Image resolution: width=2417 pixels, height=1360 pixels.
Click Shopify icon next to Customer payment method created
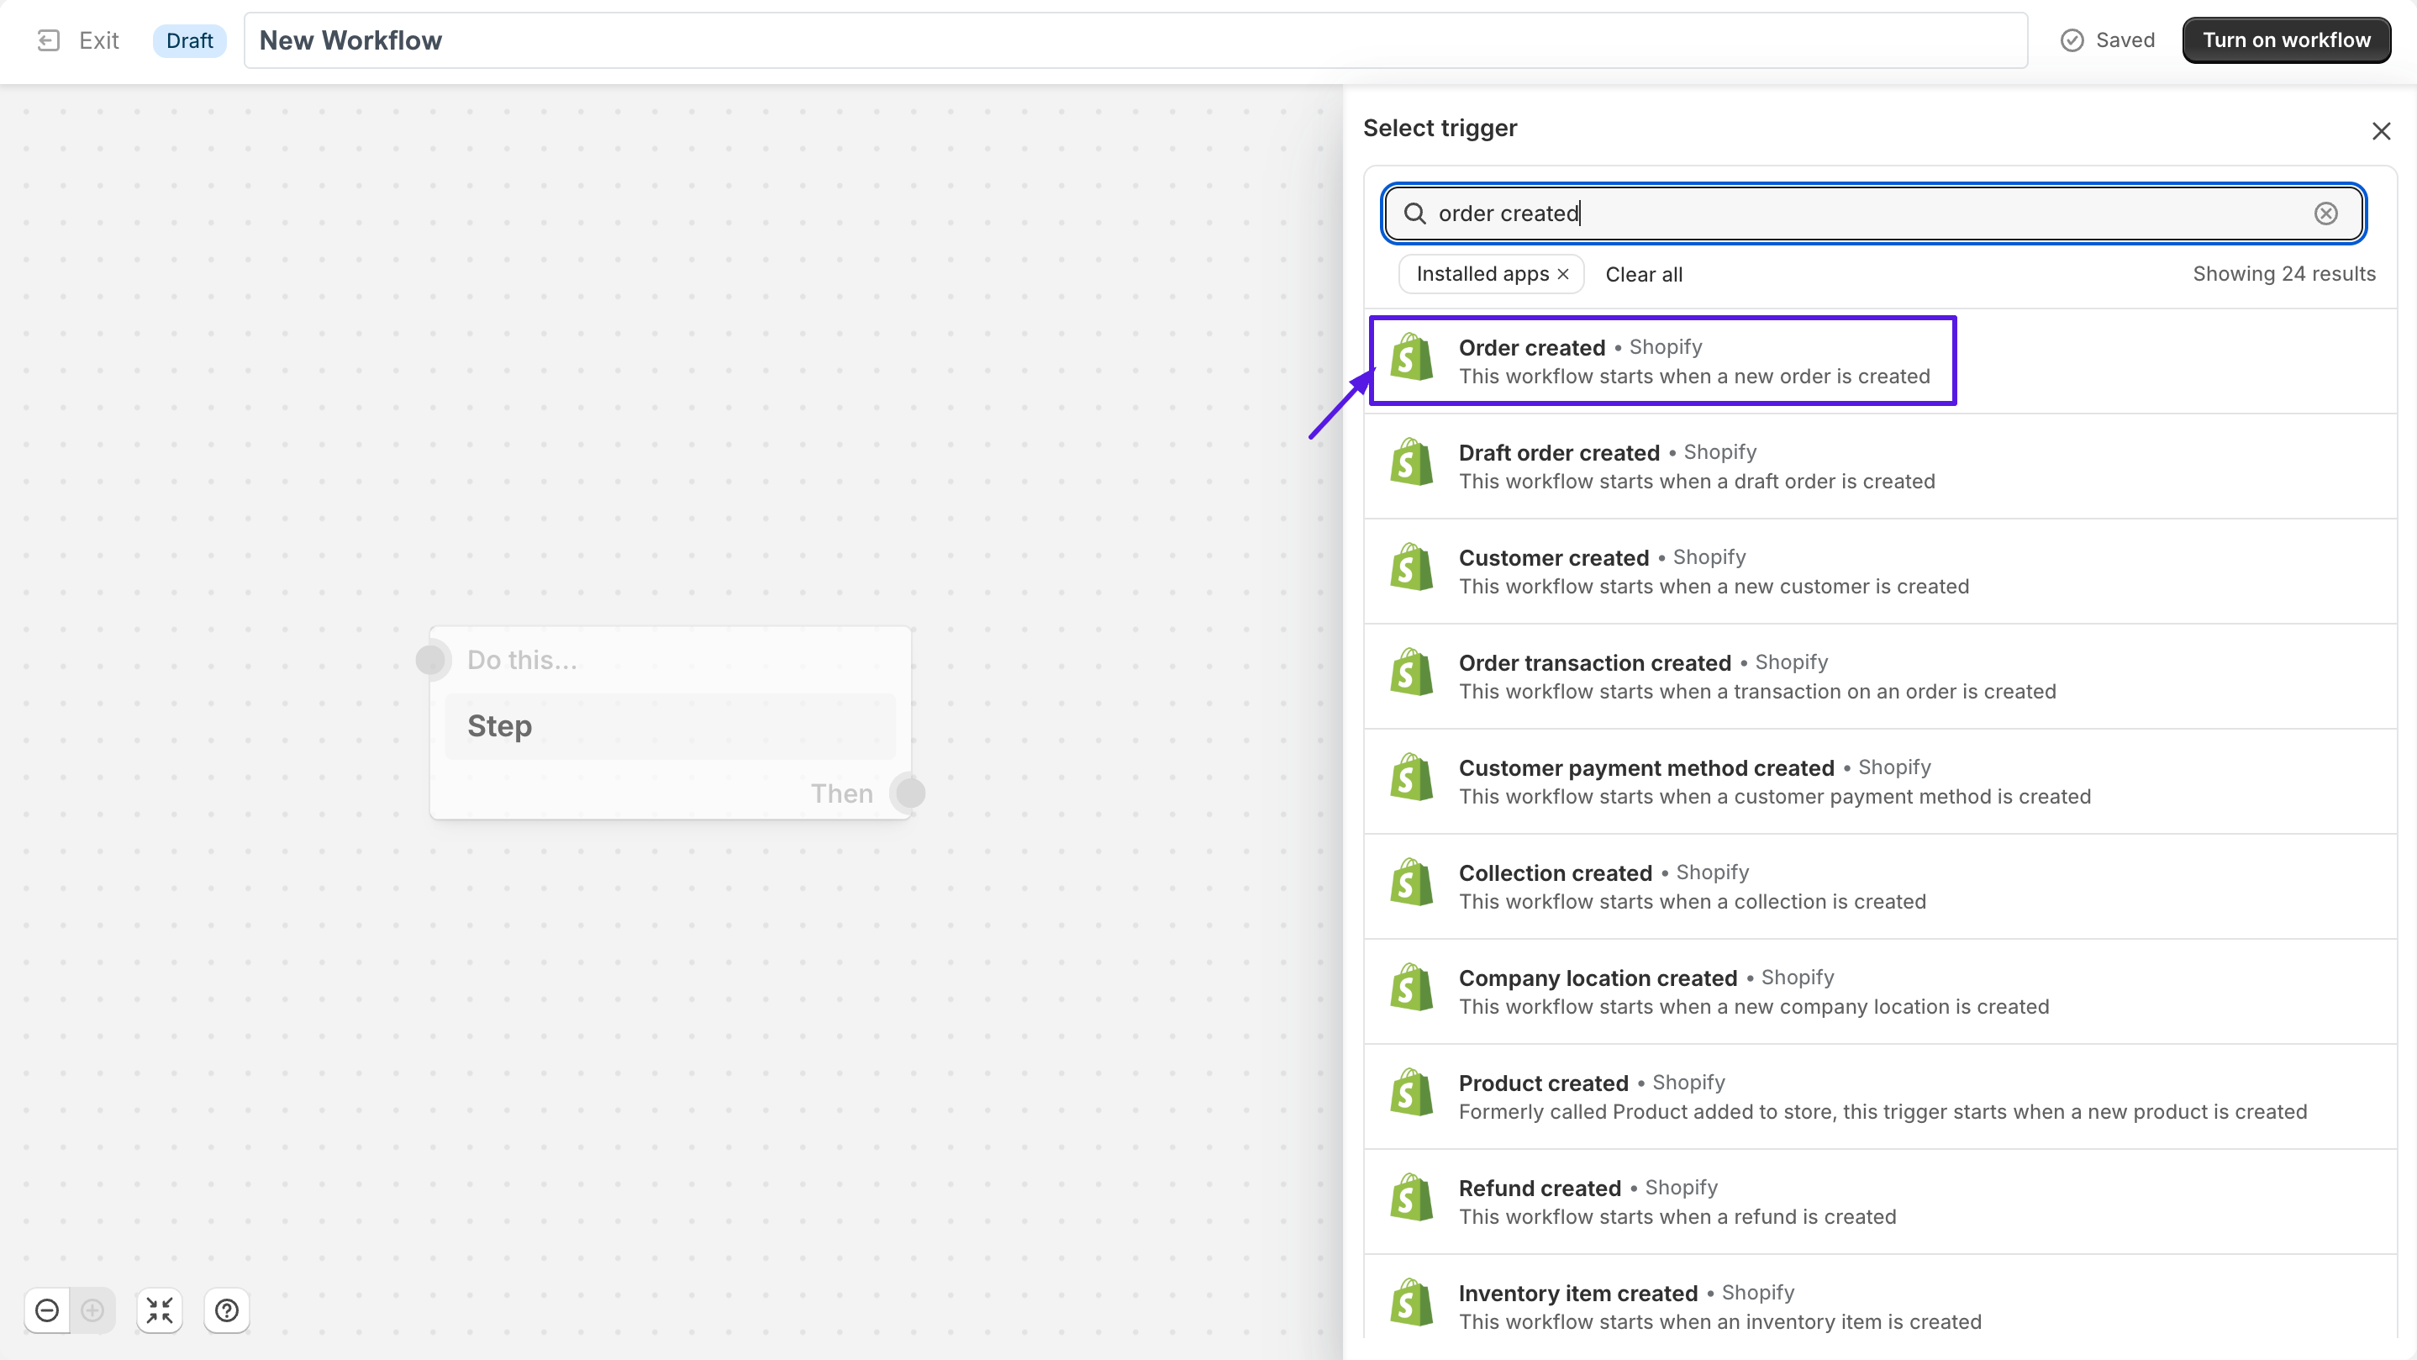[1412, 778]
